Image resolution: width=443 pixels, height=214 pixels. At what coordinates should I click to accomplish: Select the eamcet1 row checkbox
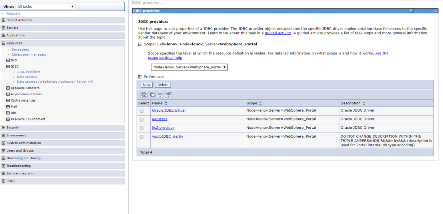[142, 119]
